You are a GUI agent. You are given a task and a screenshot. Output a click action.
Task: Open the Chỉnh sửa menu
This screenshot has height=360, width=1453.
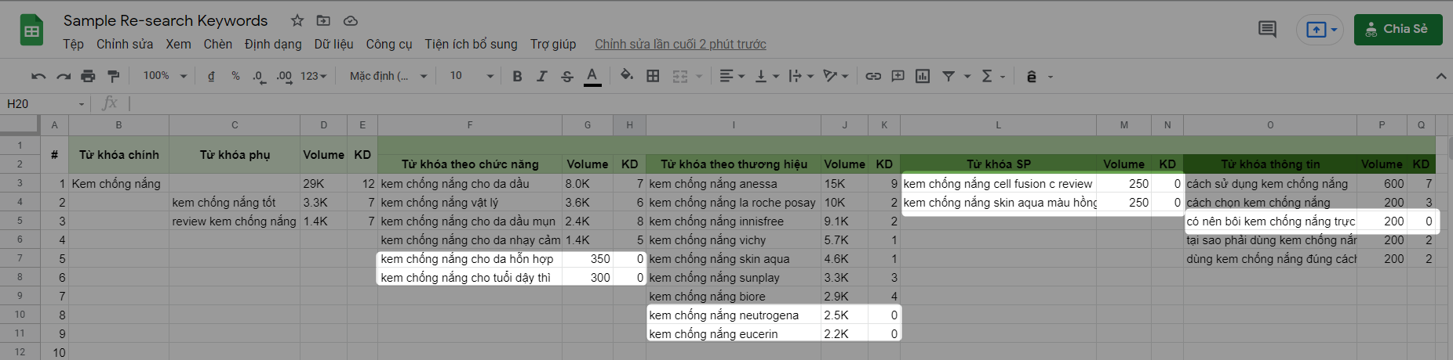click(x=125, y=44)
